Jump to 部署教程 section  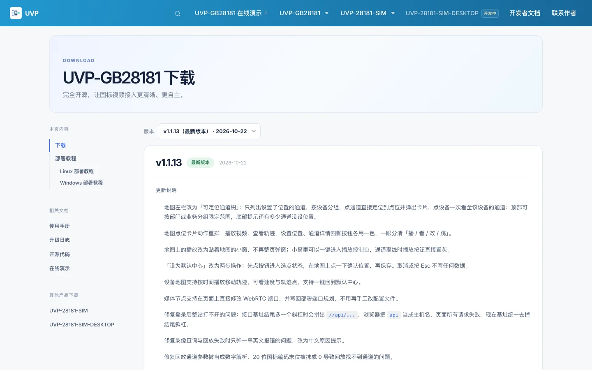66,158
